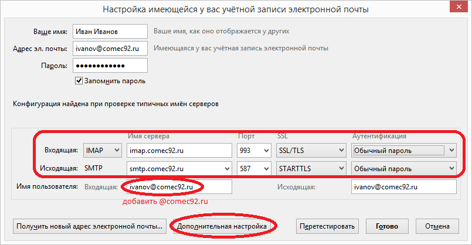Image resolution: width=472 pixels, height=245 pixels.
Task: Click the email address field
Action: (109, 49)
